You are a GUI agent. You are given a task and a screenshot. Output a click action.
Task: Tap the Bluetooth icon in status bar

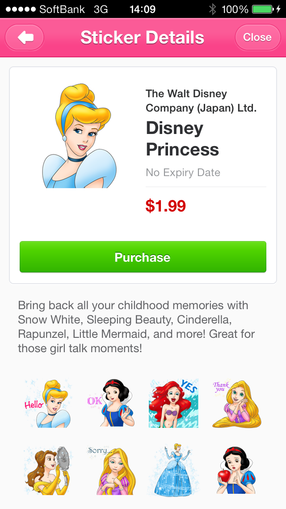click(213, 9)
